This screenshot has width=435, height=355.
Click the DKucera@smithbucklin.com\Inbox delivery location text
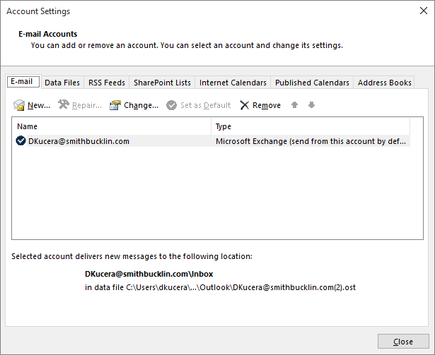coord(149,274)
